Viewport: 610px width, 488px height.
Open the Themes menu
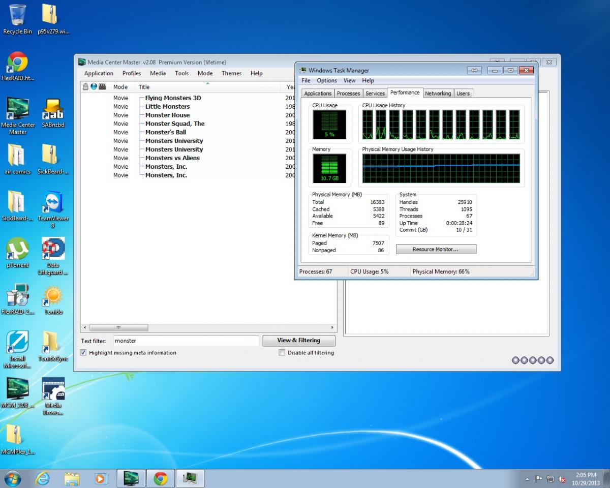click(231, 73)
